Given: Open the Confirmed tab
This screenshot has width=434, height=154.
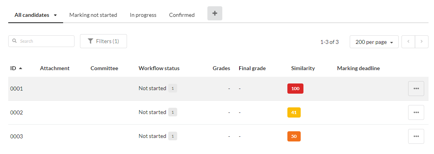Looking at the screenshot, I should click(182, 15).
